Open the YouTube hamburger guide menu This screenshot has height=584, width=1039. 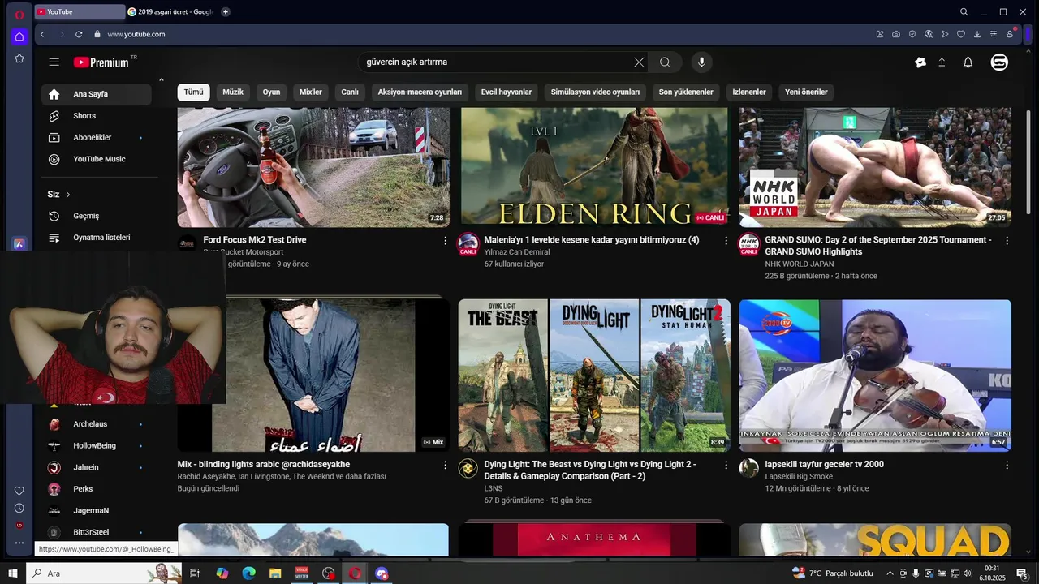54,62
